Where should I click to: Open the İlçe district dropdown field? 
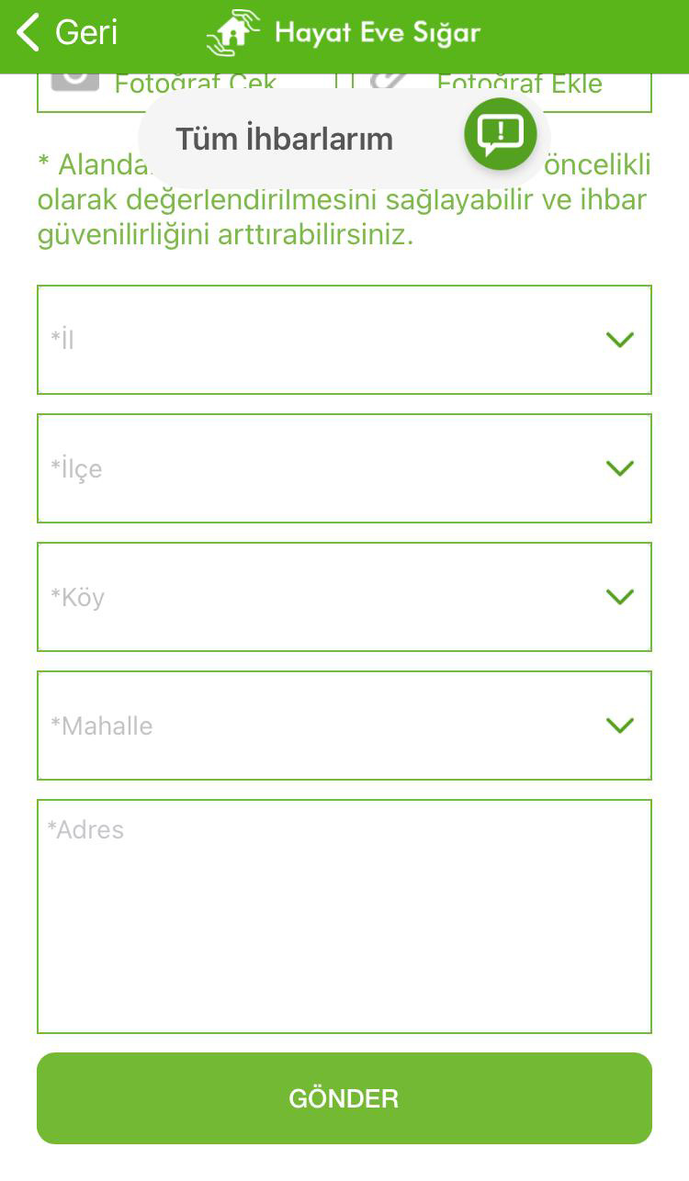[312, 468]
